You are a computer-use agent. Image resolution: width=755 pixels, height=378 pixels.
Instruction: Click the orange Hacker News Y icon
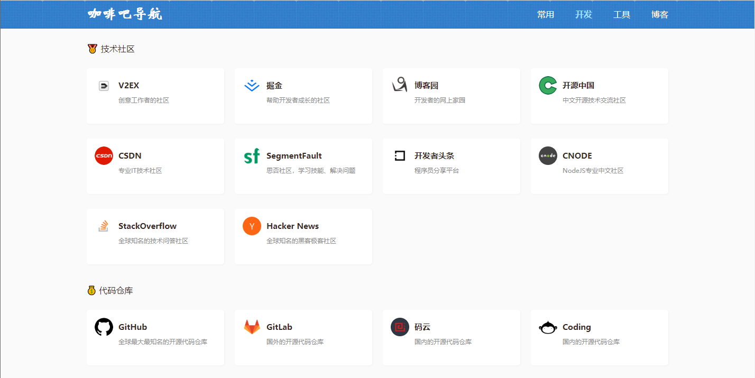point(252,226)
